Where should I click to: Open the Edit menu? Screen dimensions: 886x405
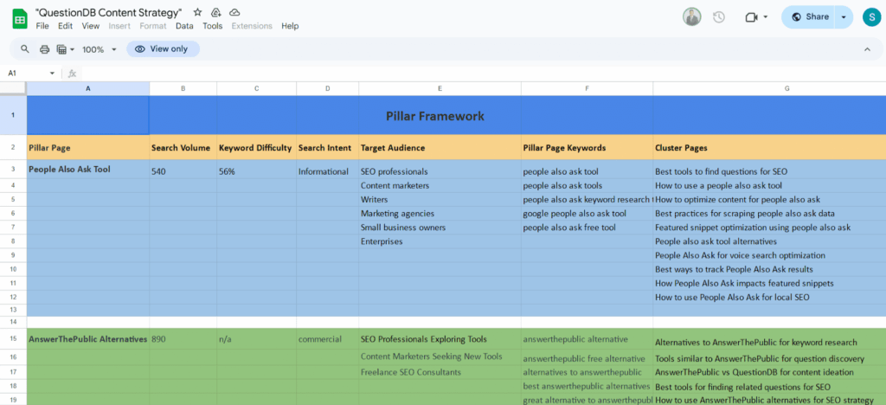65,26
